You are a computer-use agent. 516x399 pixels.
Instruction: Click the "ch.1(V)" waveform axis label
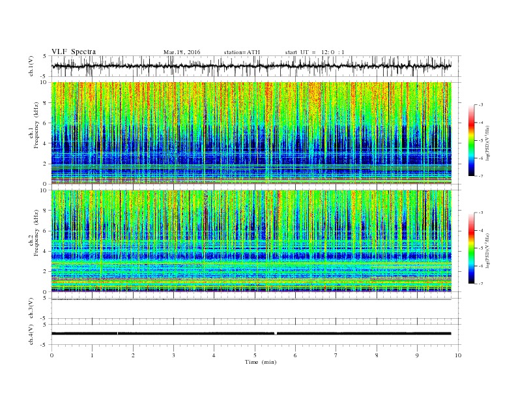[31, 66]
